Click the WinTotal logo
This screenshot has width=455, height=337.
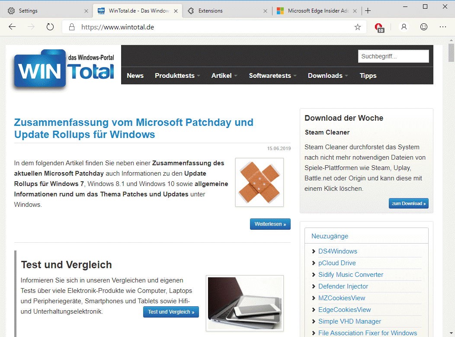[64, 69]
